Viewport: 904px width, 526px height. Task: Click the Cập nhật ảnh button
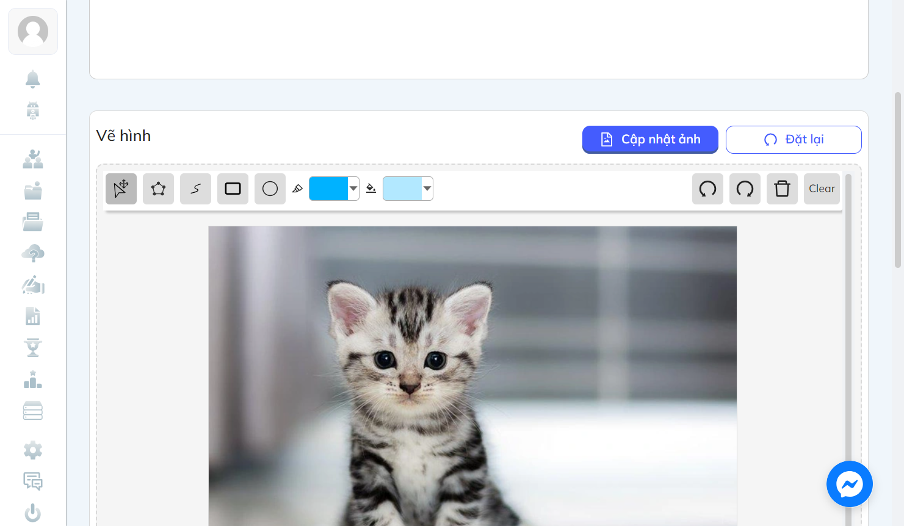650,140
